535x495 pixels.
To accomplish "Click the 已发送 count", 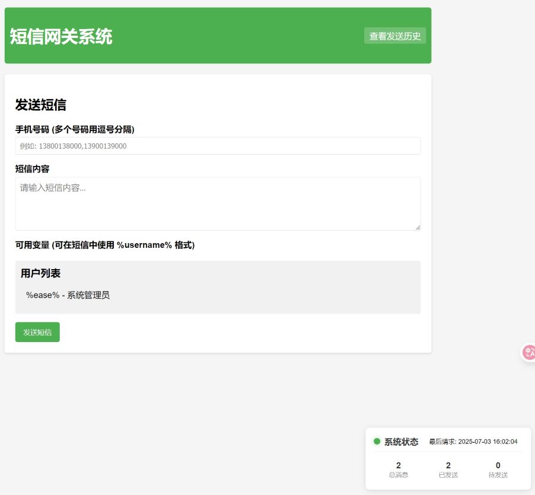I will 448,465.
